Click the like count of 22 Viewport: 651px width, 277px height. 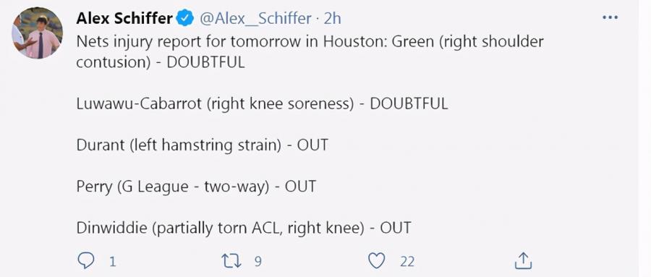click(x=407, y=261)
